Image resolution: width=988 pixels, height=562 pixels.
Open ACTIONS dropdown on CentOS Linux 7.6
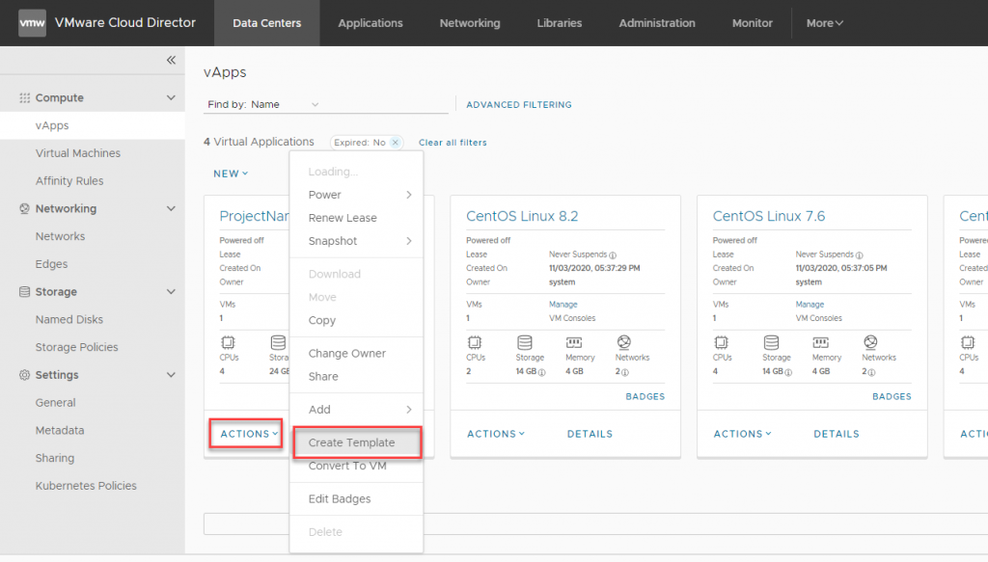[742, 434]
